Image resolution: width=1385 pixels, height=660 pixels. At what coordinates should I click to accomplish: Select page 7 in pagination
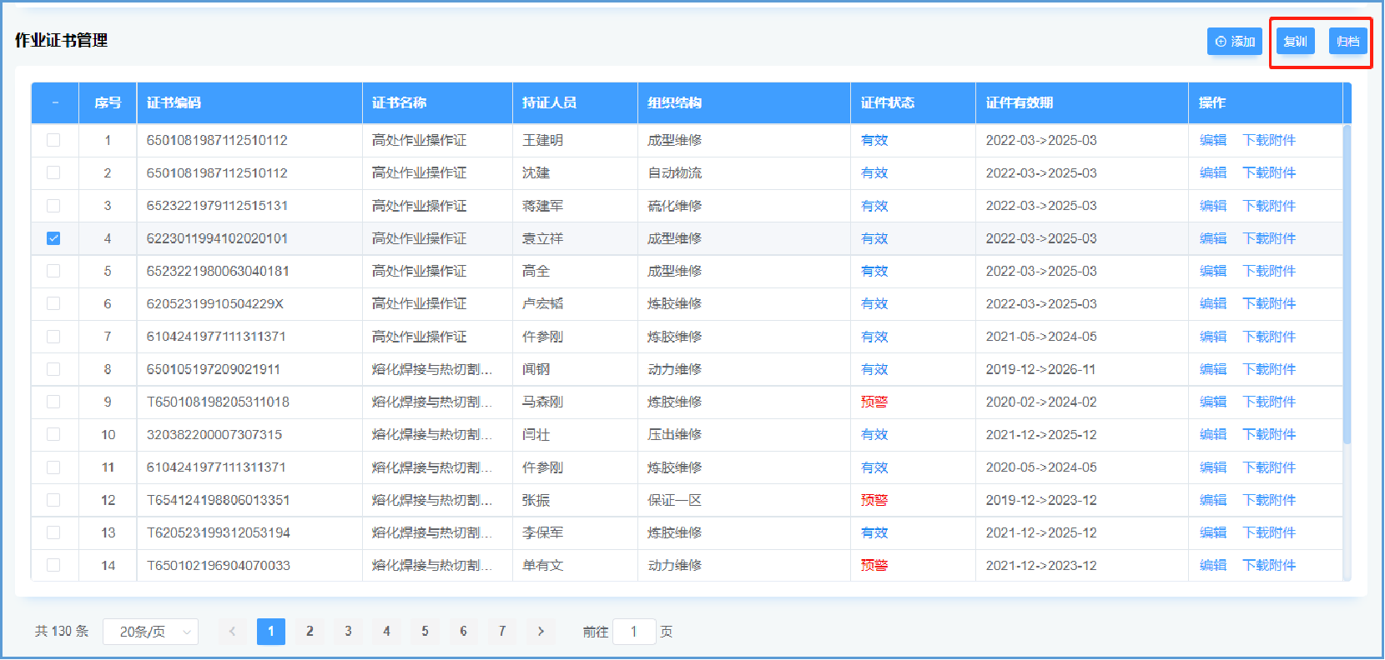point(501,632)
